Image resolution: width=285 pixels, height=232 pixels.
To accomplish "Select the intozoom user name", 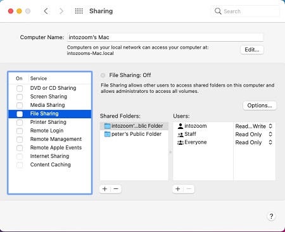I will (x=196, y=126).
